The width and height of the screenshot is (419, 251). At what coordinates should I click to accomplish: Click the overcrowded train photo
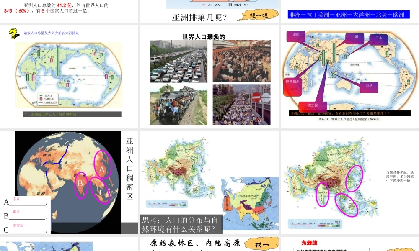coord(178,105)
